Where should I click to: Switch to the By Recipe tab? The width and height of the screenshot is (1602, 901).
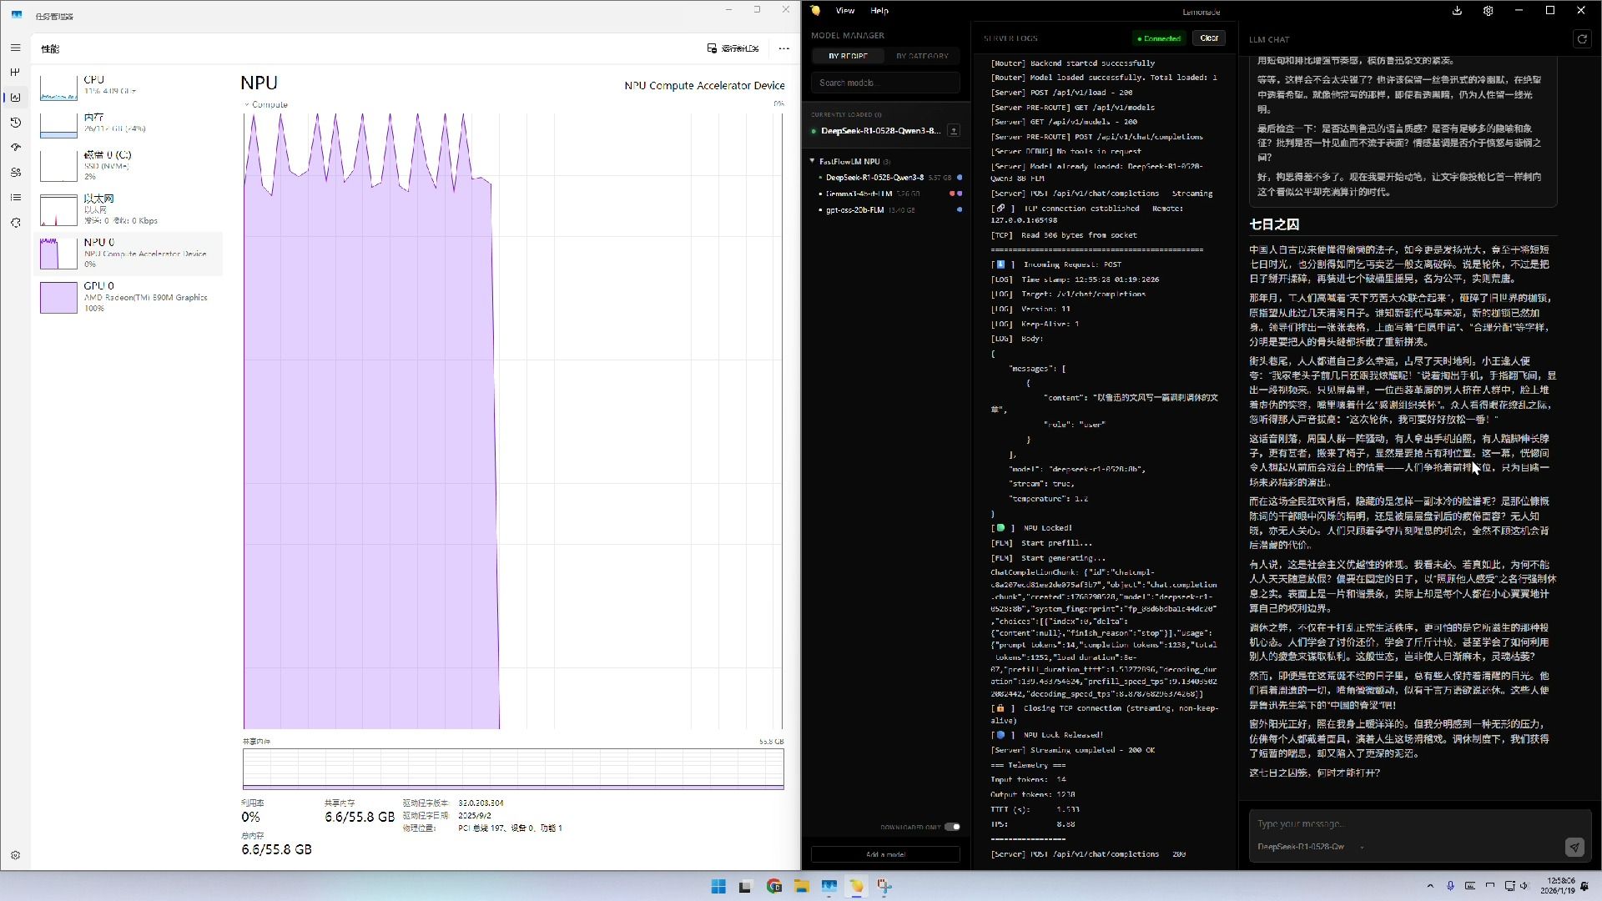click(x=848, y=56)
